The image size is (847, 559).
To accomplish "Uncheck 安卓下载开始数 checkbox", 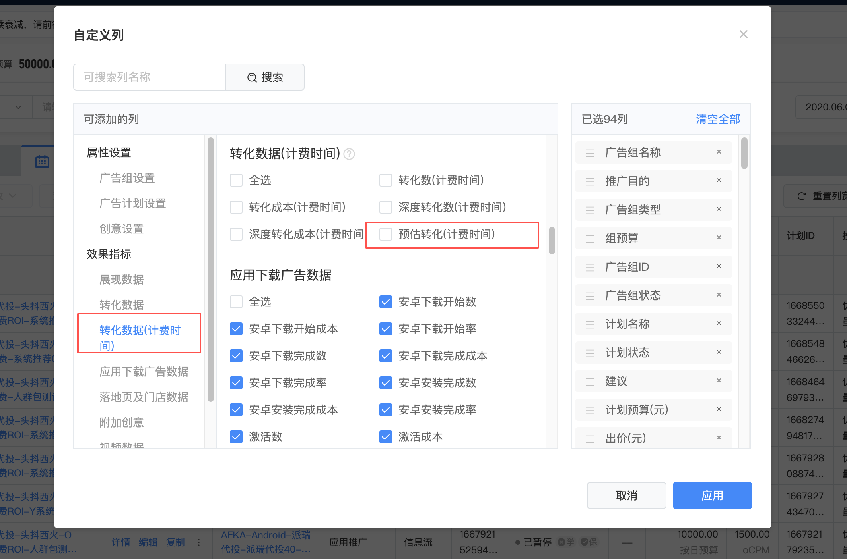I will click(x=386, y=302).
